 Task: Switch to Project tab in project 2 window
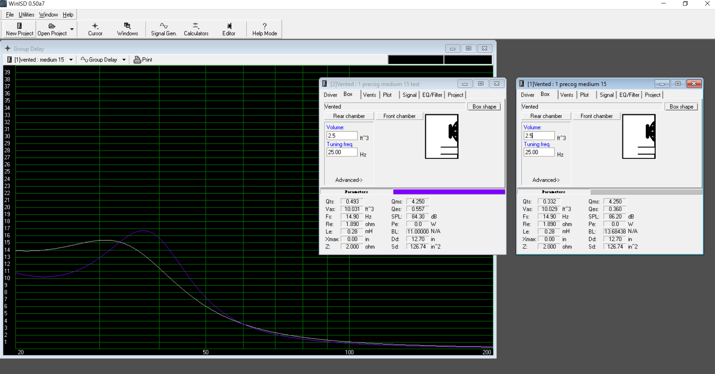[x=456, y=95]
